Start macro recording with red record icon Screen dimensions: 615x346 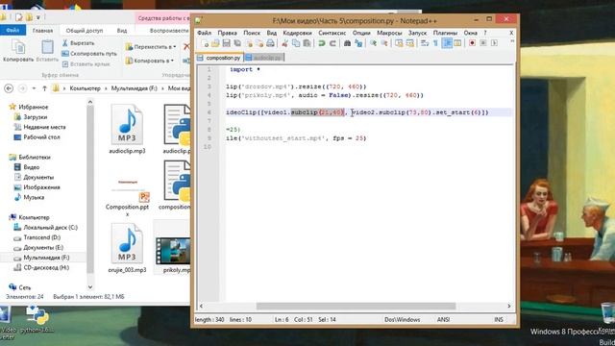[472, 43]
